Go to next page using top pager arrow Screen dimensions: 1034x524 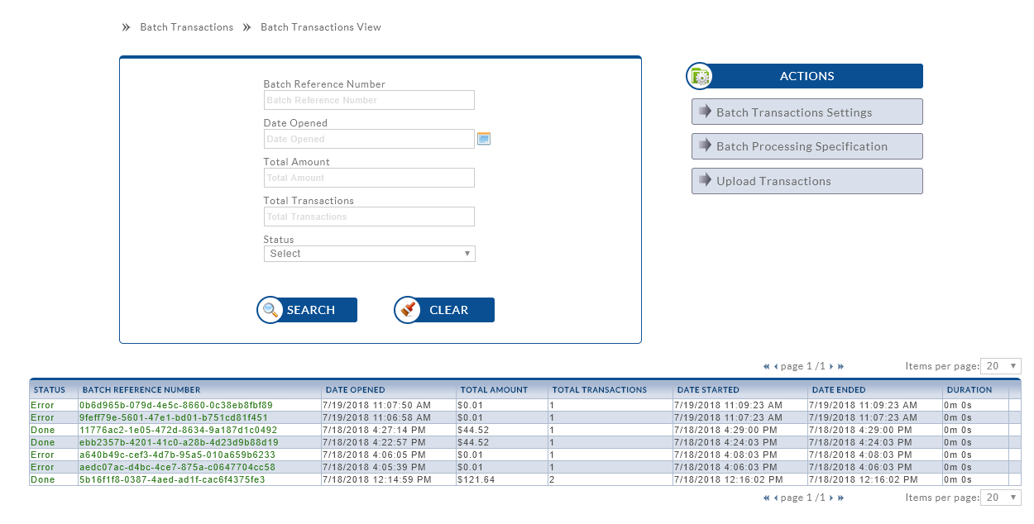[831, 366]
